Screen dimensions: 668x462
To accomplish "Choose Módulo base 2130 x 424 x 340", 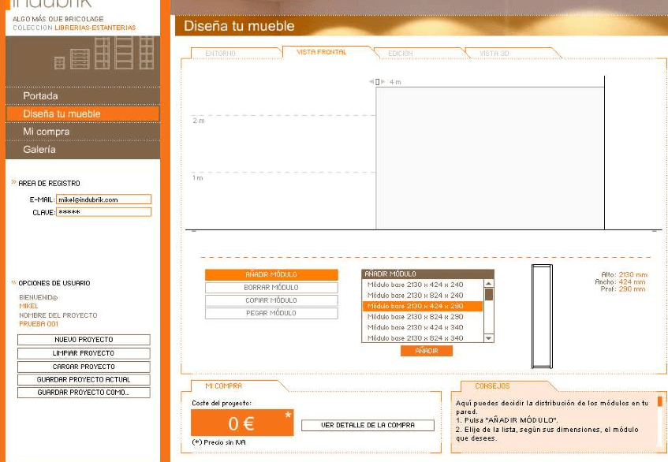I will pos(416,327).
